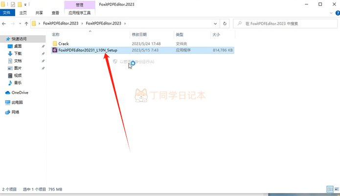Click the Crack folder icon
The image size is (340, 196).
coord(55,44)
